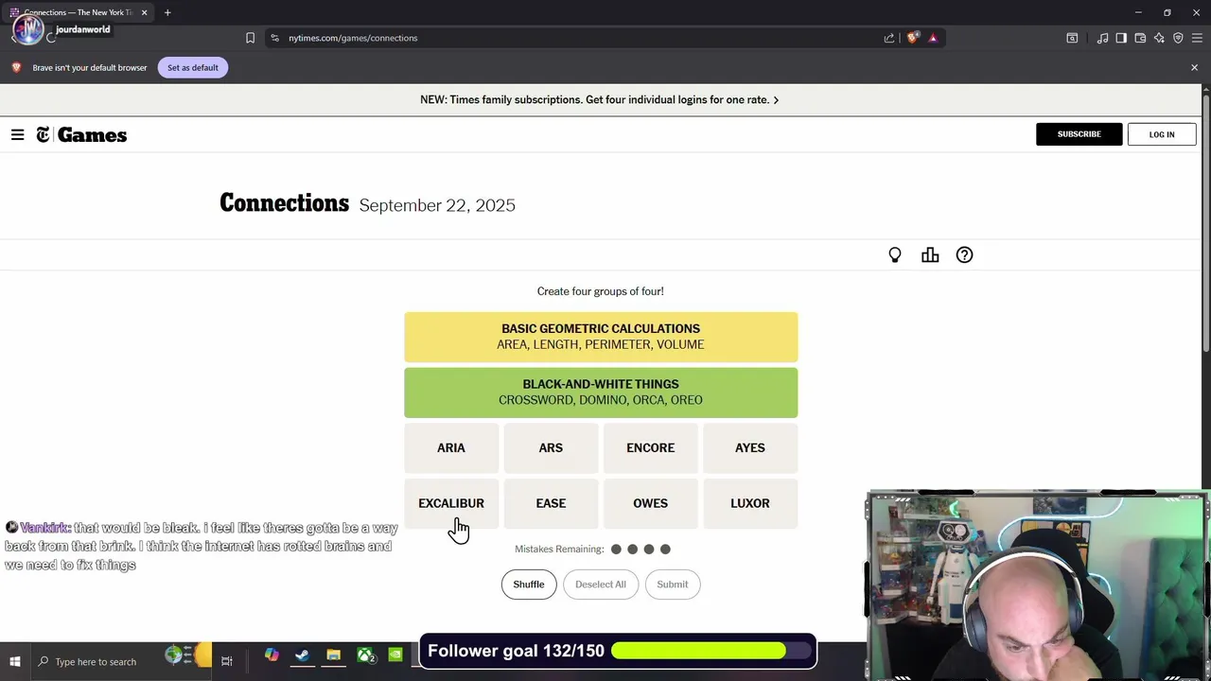The width and height of the screenshot is (1211, 681).
Task: Open the Times family subscriptions banner link
Action: click(x=600, y=99)
